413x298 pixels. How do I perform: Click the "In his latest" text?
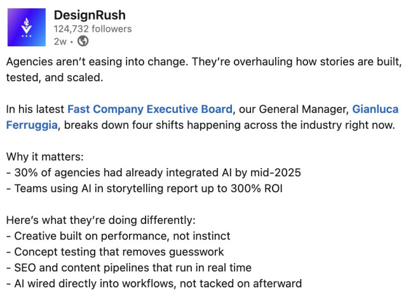pos(35,109)
